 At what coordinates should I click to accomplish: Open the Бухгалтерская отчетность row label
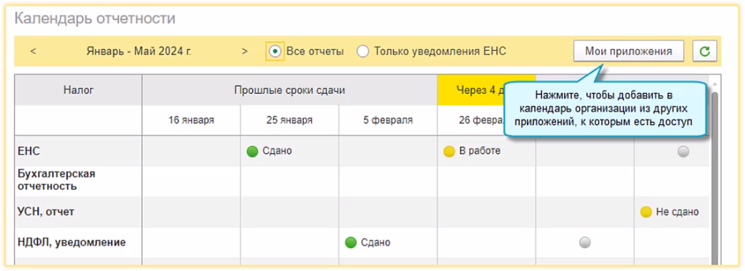[56, 179]
